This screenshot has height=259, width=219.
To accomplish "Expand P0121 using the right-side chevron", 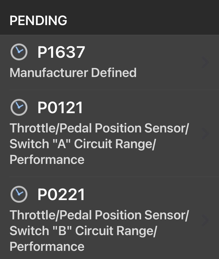I will pos(205,133).
